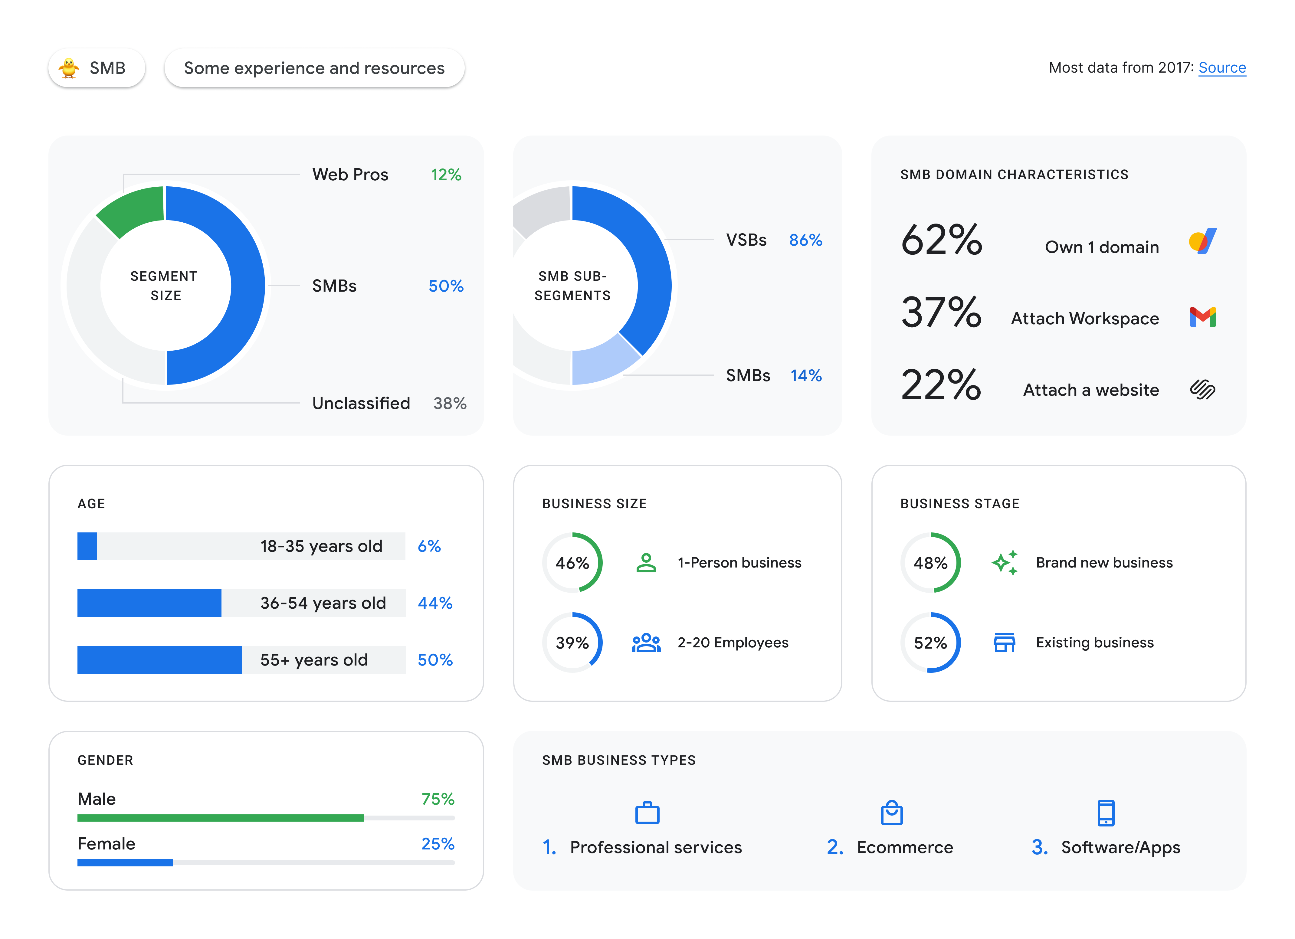Click the SMB SUB-SEGMENTS donut center label
The height and width of the screenshot is (939, 1295).
click(572, 285)
